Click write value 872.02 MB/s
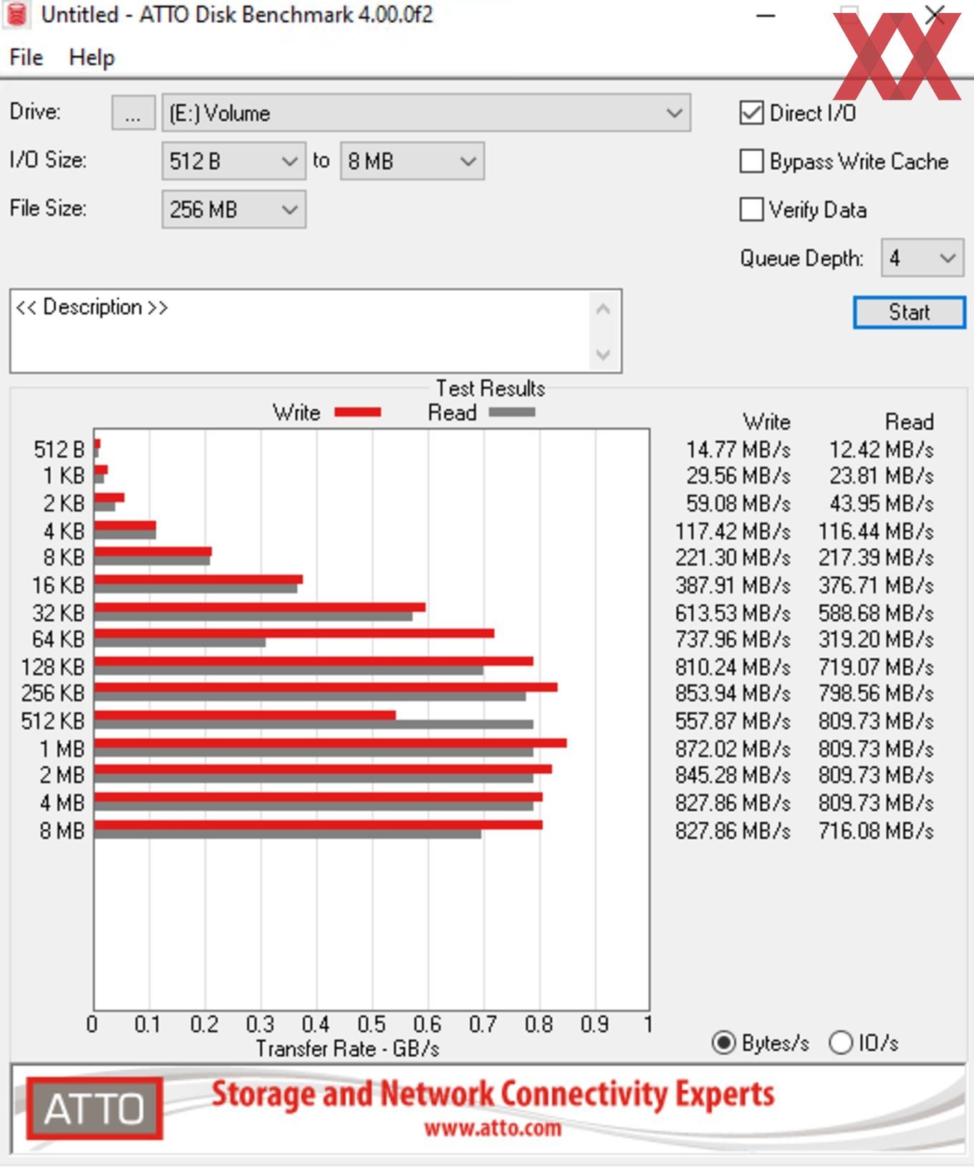Screen dimensions: 974x1168 tap(733, 749)
